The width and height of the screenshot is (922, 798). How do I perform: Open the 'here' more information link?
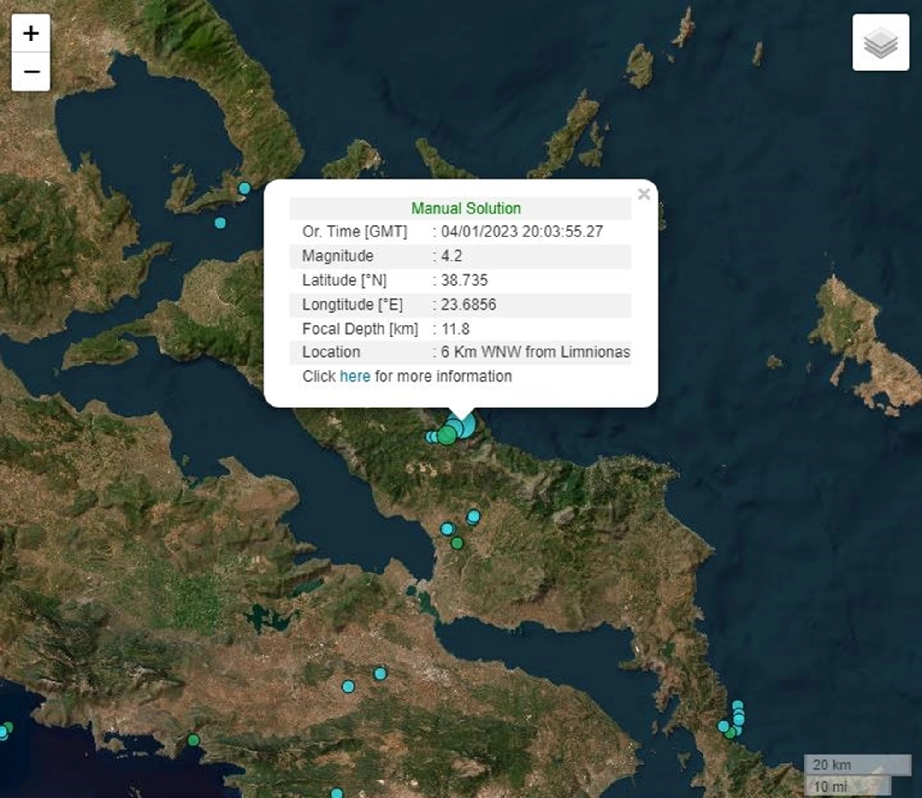coord(355,376)
